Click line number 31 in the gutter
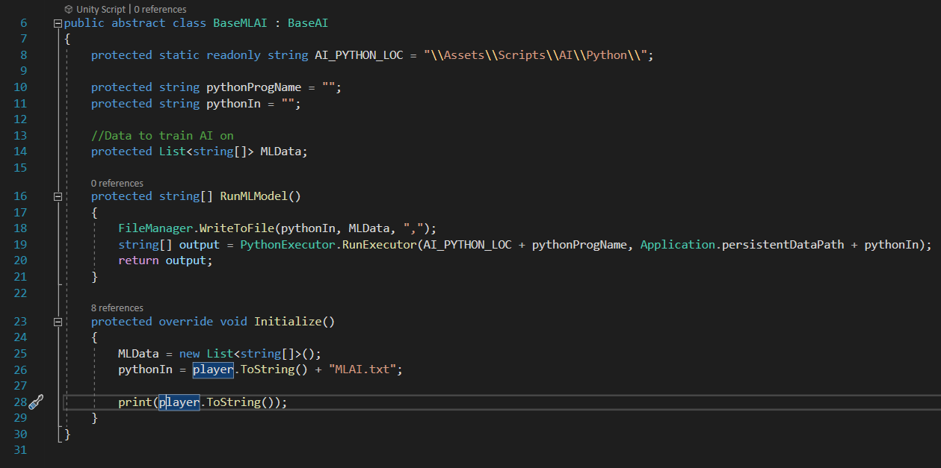941x468 pixels. (x=20, y=450)
